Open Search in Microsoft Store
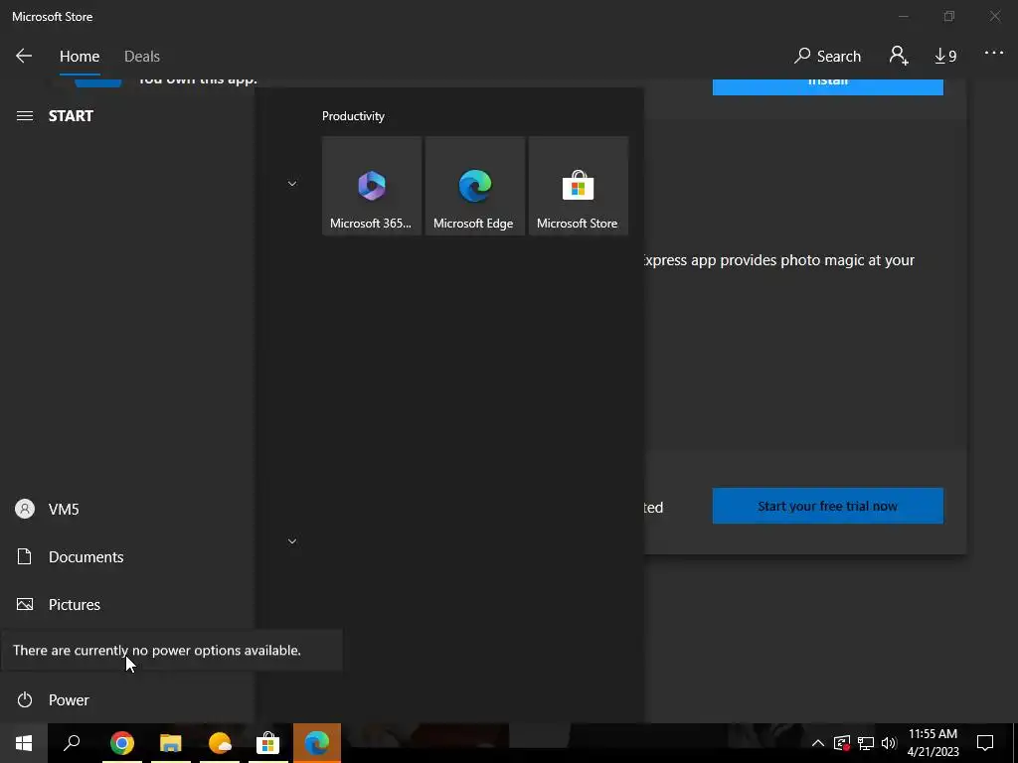The height and width of the screenshot is (763, 1018). coord(827,57)
